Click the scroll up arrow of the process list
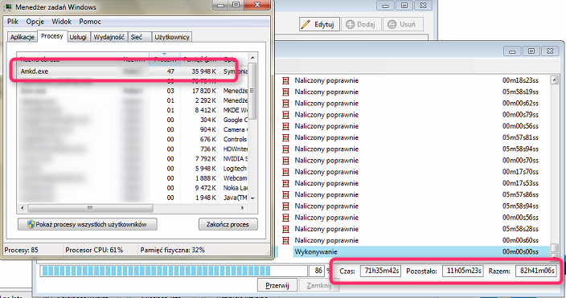Screen dimensions: 566x298 (x=252, y=57)
